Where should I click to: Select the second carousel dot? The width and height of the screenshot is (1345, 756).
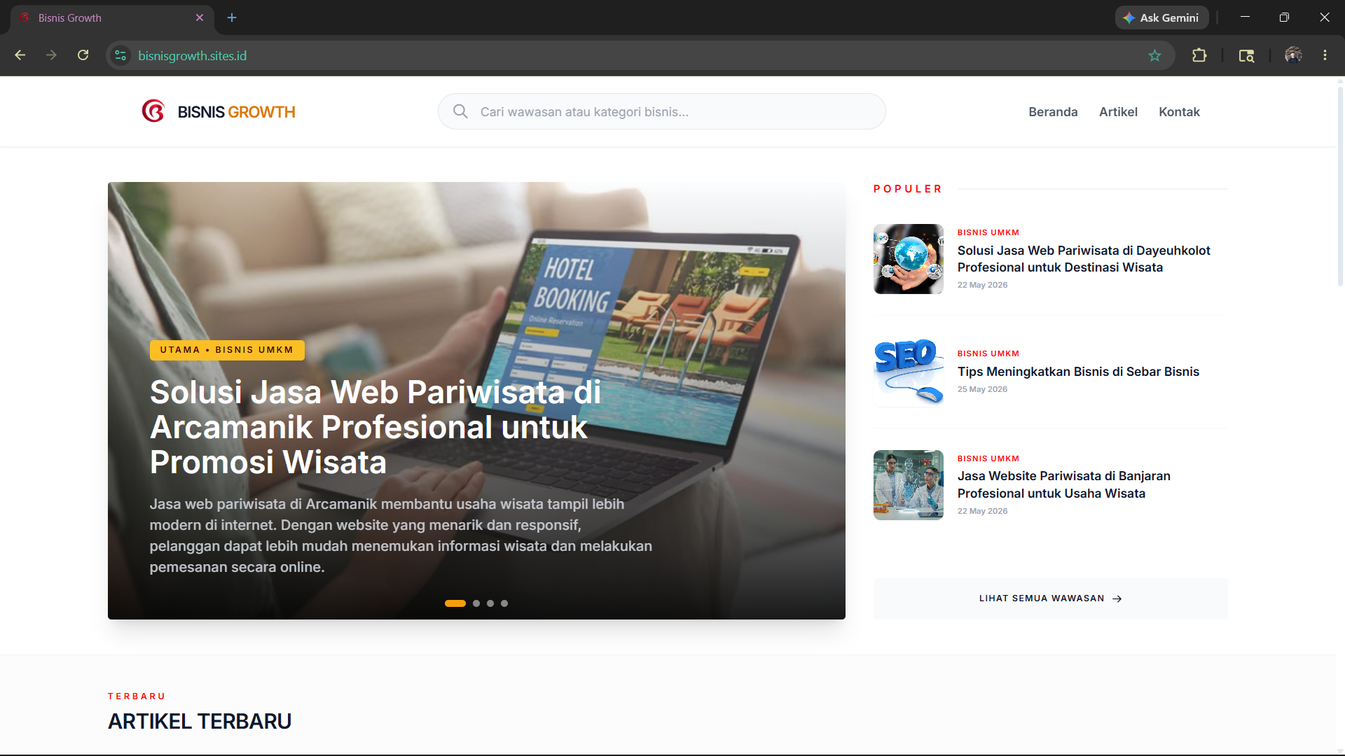[476, 603]
